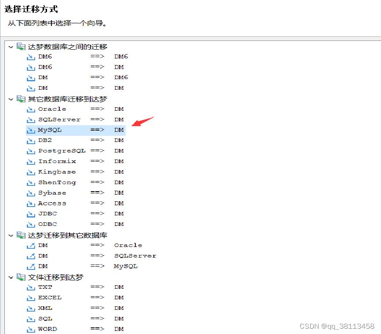Click the MySQL ==> DM import icon
The image size is (381, 334).
click(x=31, y=130)
